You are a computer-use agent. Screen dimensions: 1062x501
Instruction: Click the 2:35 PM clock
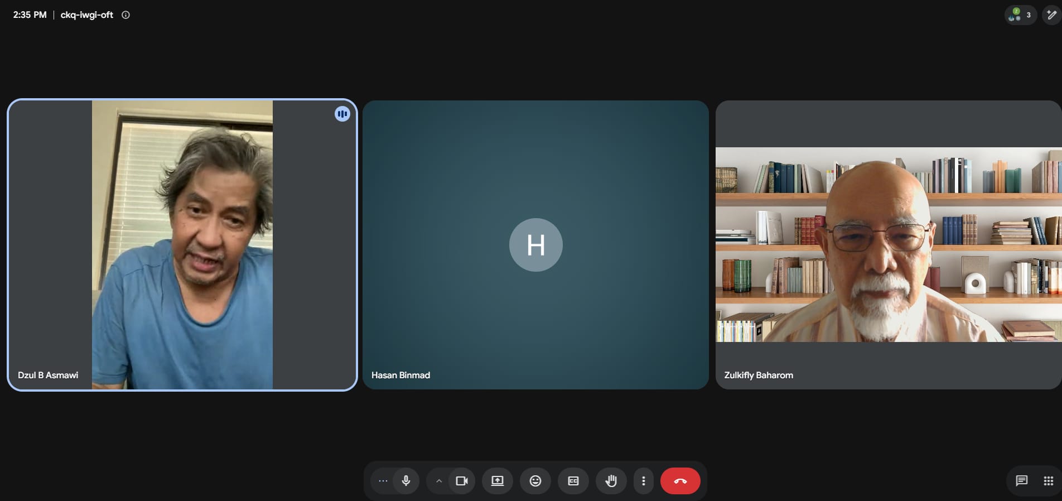point(30,15)
